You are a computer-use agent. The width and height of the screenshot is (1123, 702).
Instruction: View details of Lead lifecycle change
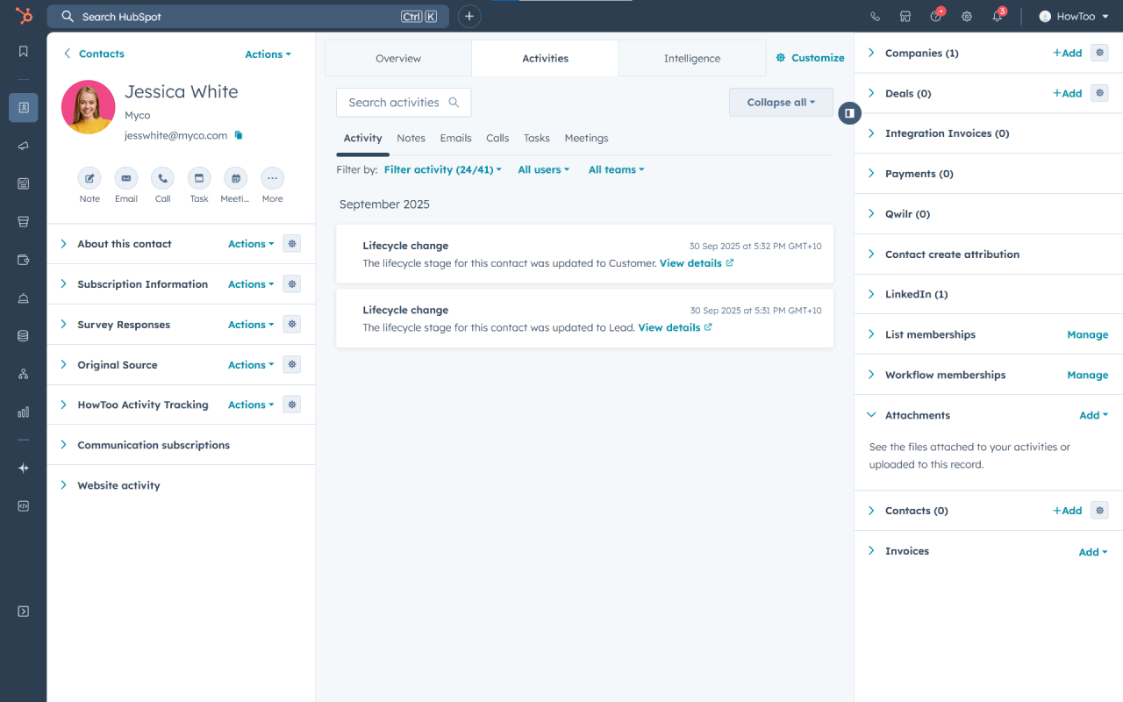click(x=675, y=327)
